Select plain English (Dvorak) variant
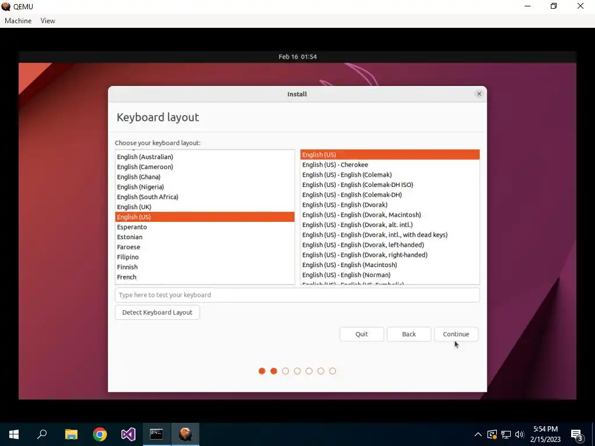 click(x=390, y=205)
